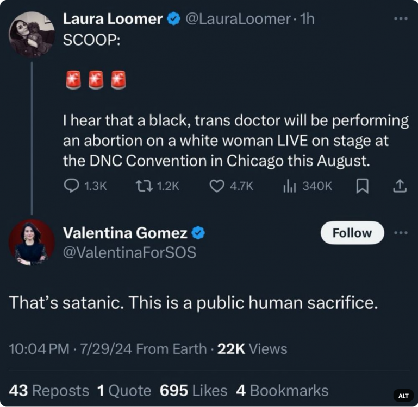Click the reply comment icon showing 1.3K
Screen dimensions: 418x407
pos(72,186)
